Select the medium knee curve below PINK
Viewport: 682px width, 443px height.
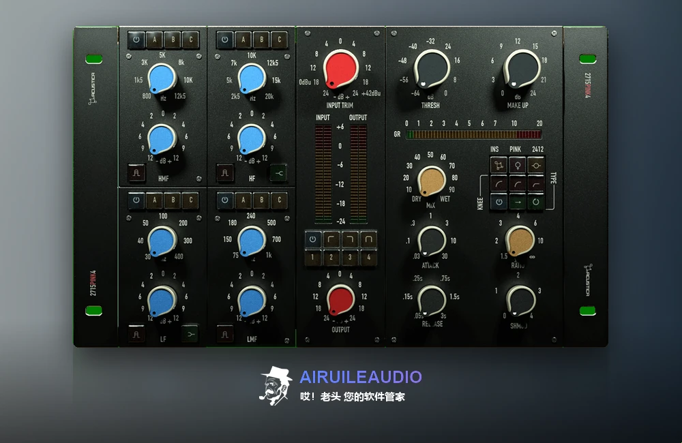(518, 184)
